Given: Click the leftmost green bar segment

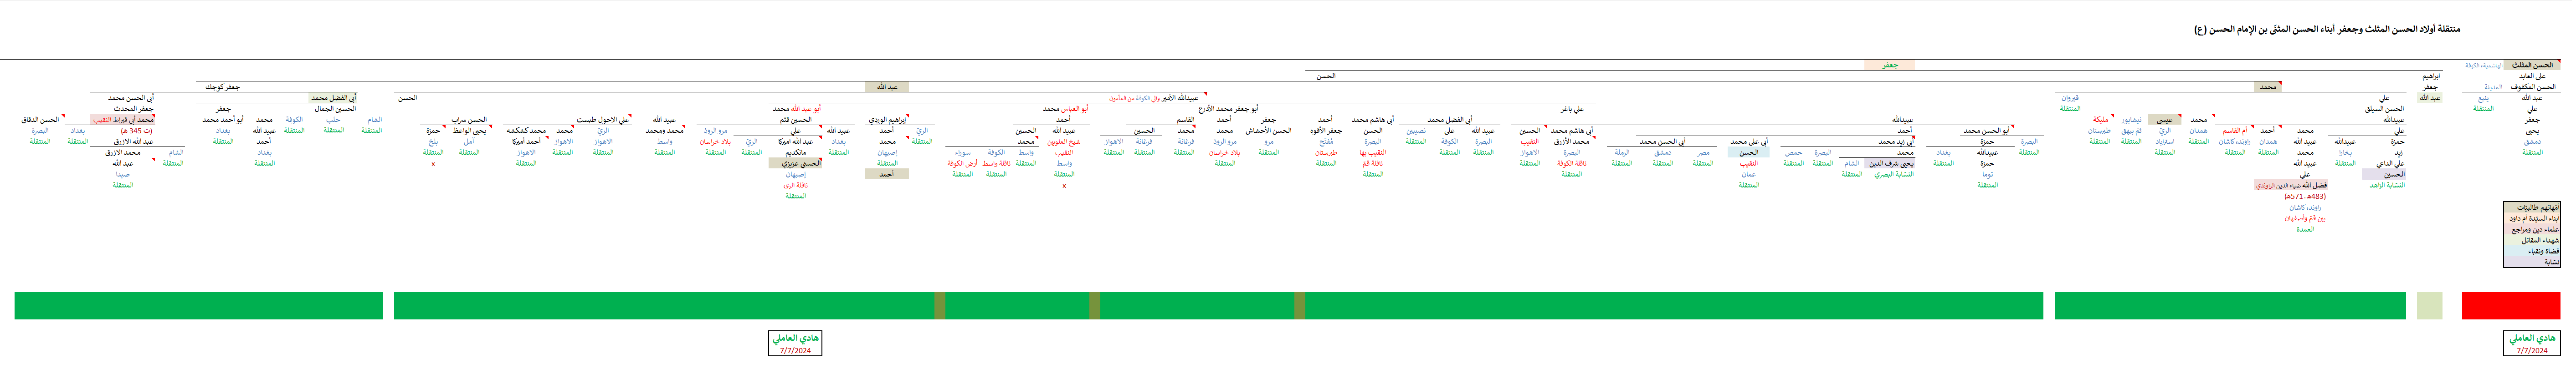Looking at the screenshot, I should click(198, 305).
